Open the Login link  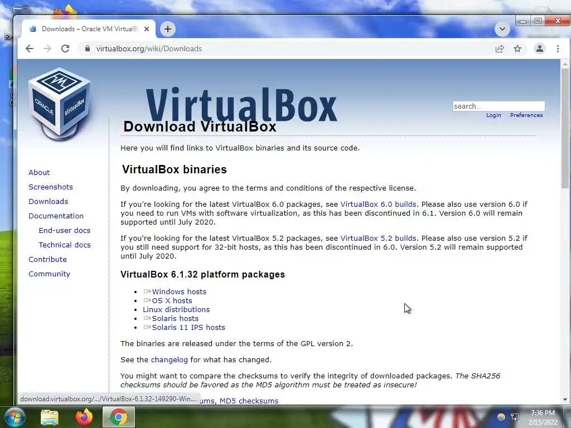(493, 115)
